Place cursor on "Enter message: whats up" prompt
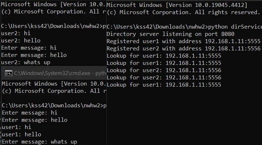Image resolution: width=262 pixels, height=145 pixels. (39, 142)
